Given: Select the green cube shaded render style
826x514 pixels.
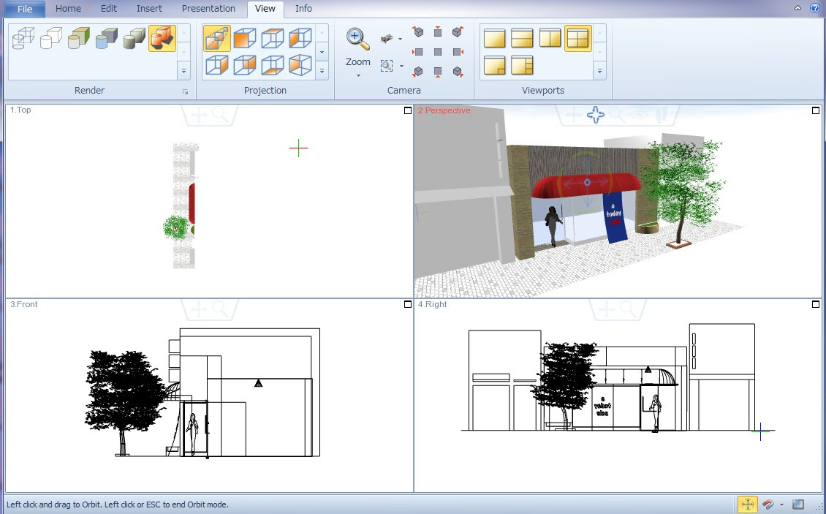Looking at the screenshot, I should point(79,38).
